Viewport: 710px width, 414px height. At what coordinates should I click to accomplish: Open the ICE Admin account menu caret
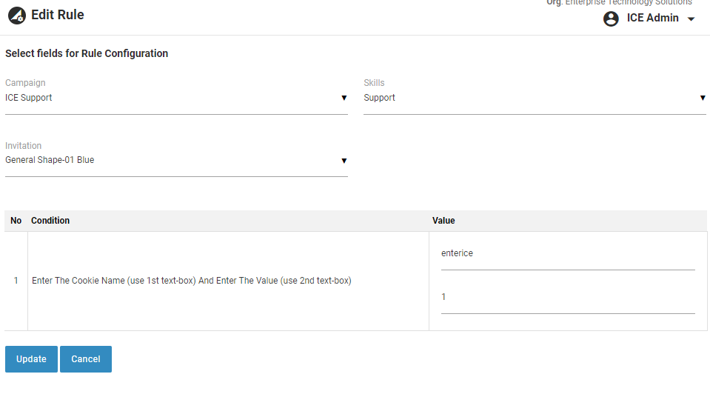(691, 19)
